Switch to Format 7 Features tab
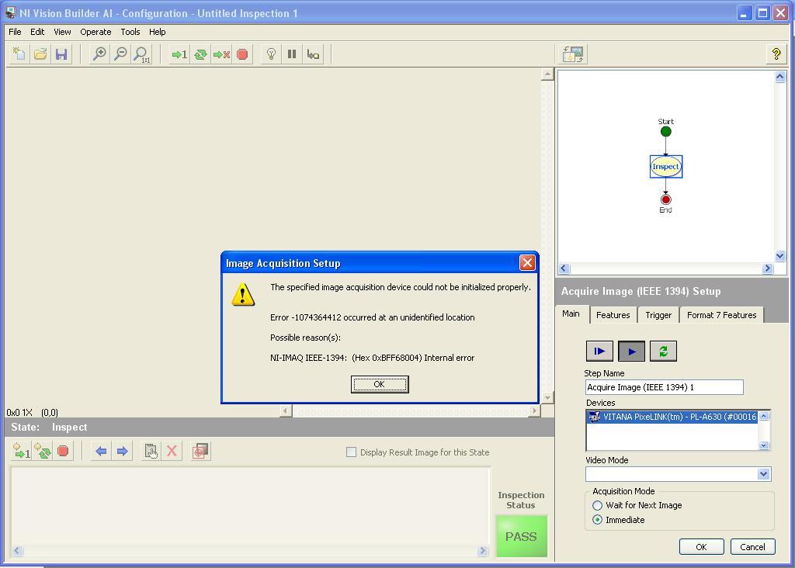The image size is (795, 568). pyautogui.click(x=721, y=315)
